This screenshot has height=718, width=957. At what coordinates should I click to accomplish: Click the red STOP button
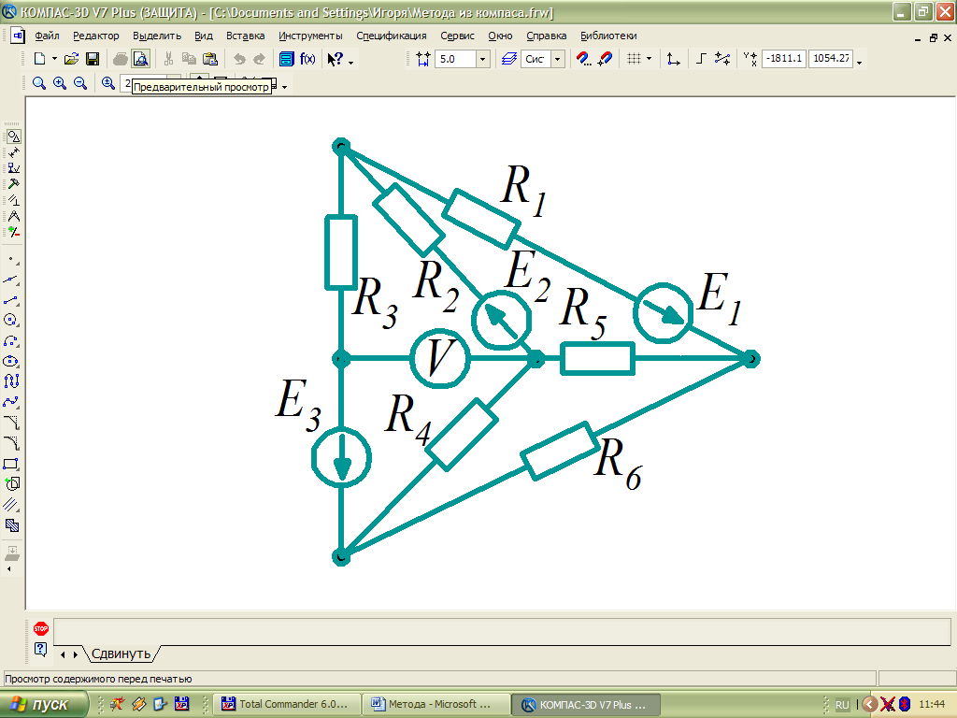[41, 628]
